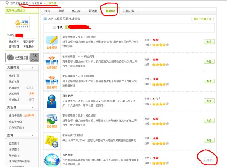Open 我的积分 in the sidebar
The width and height of the screenshot is (227, 167).
pos(14,94)
